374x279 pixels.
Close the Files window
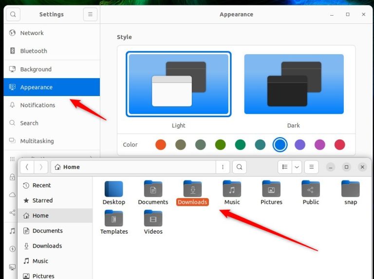362,167
